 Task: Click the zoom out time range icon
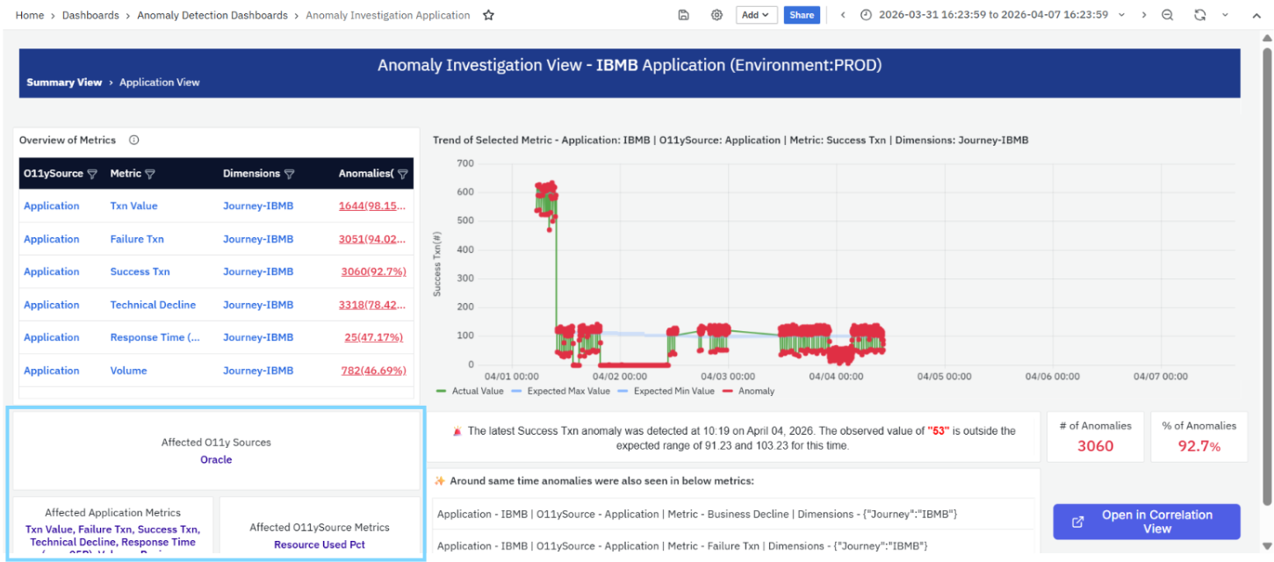1167,15
